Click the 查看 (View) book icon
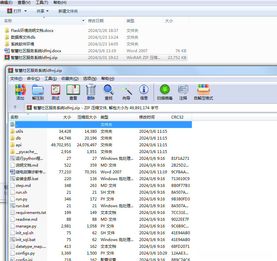 tap(73, 92)
